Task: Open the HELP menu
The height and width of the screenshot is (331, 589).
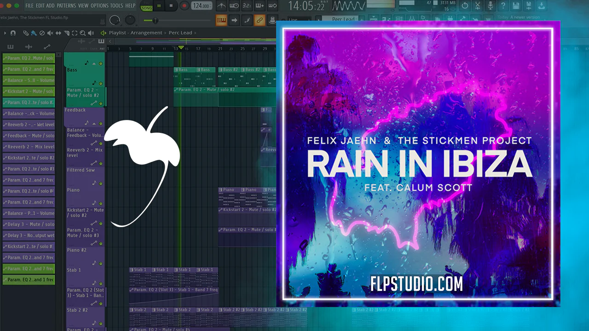Action: [131, 6]
